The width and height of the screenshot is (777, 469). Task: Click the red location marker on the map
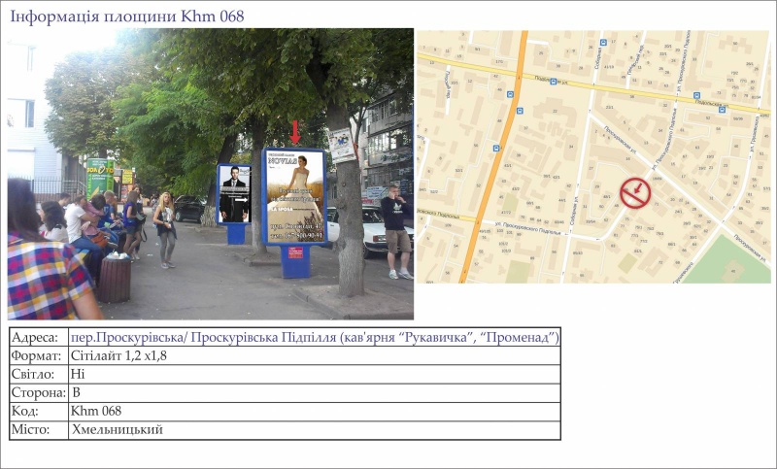(x=634, y=193)
